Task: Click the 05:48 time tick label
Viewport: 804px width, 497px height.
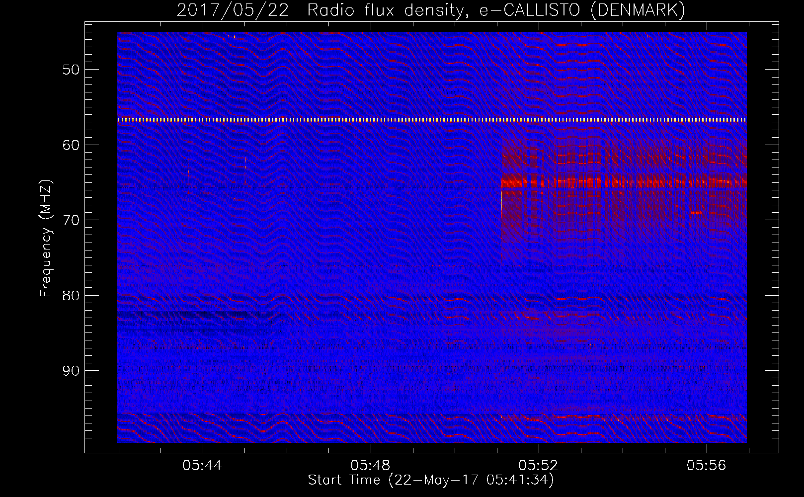Action: click(370, 466)
